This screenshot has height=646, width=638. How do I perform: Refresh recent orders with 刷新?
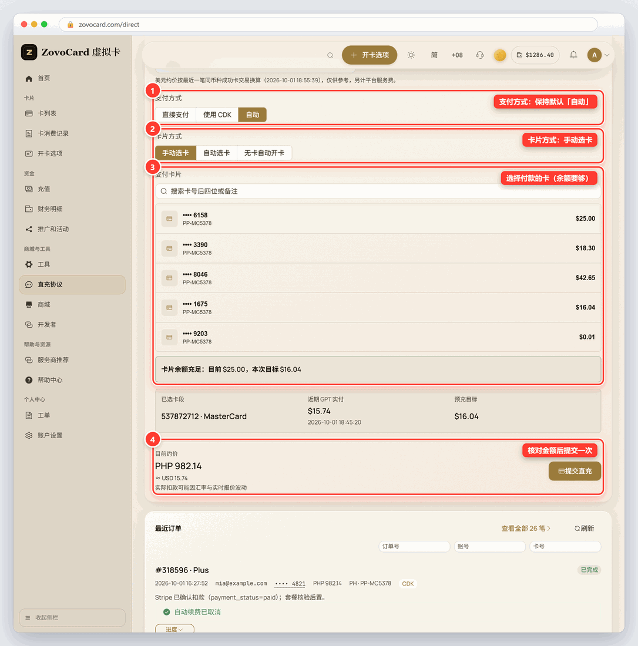click(584, 529)
